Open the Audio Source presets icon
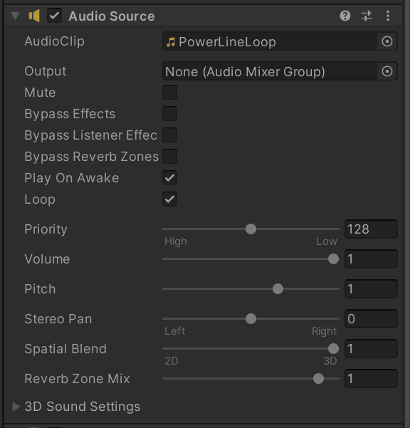The width and height of the screenshot is (410, 428). 367,16
